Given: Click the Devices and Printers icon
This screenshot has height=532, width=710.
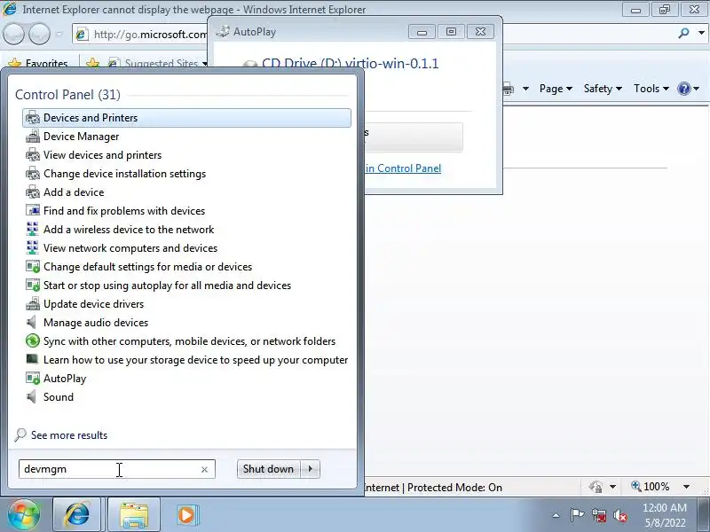Looking at the screenshot, I should (33, 118).
